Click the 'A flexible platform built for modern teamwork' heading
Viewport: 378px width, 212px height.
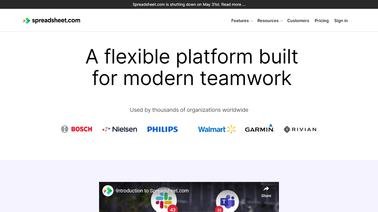point(192,67)
